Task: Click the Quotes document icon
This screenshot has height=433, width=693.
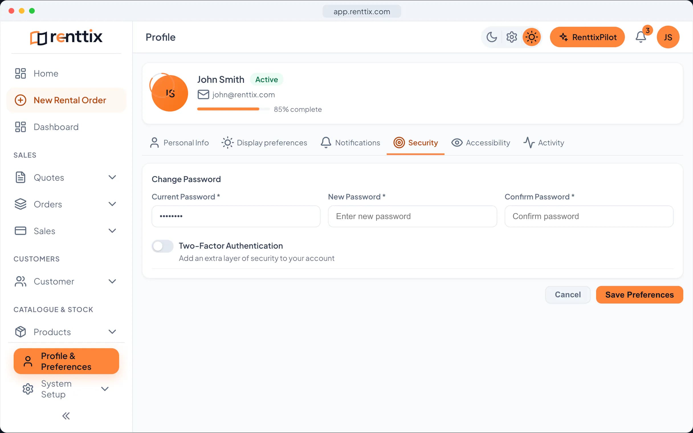Action: (x=20, y=178)
